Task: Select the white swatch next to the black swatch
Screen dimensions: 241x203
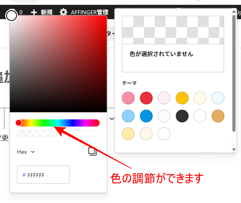Action: click(x=200, y=116)
